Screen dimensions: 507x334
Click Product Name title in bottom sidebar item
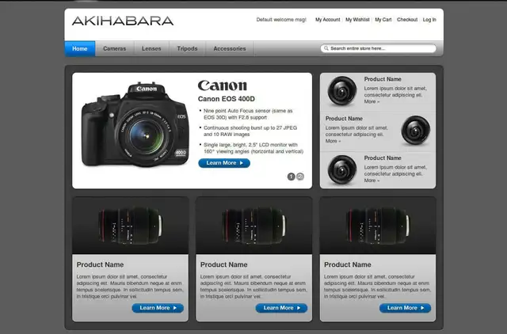click(383, 158)
